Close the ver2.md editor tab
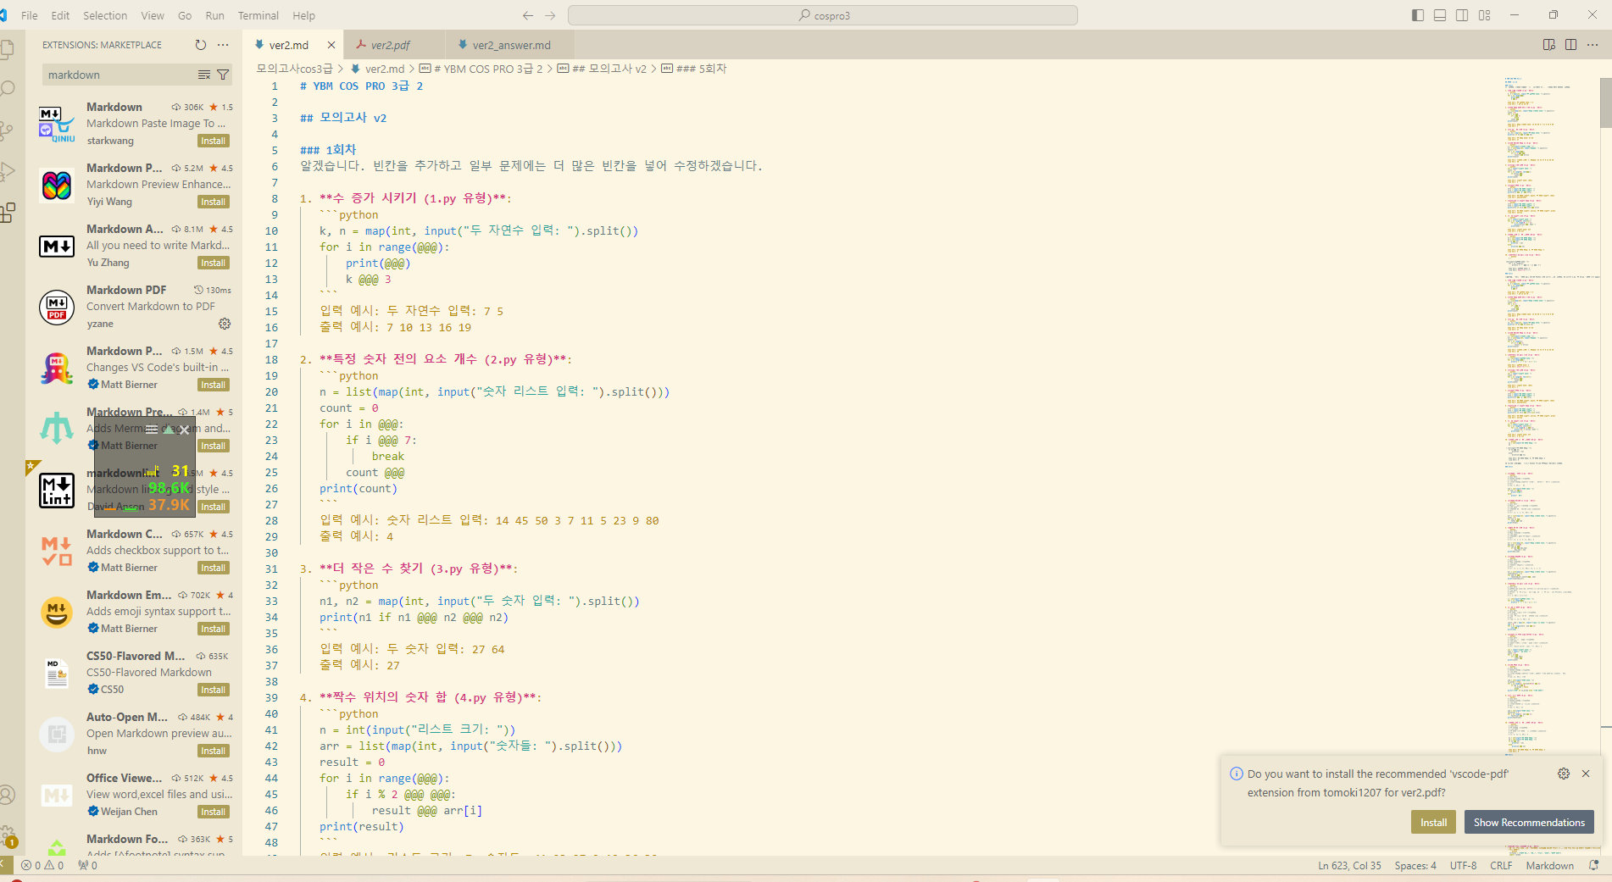 click(x=331, y=45)
